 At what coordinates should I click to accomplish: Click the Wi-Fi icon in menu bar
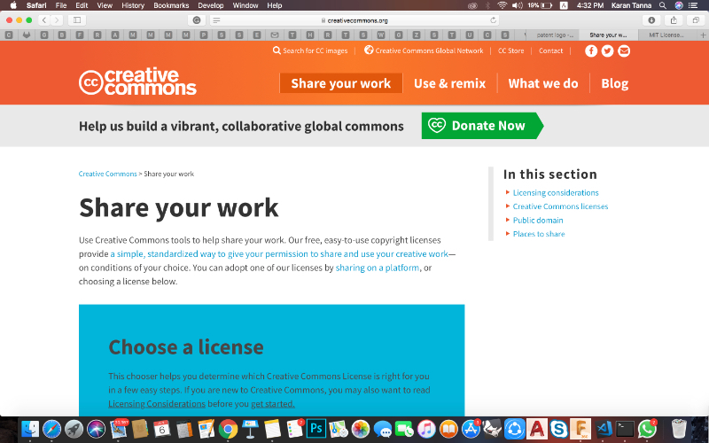coord(502,5)
